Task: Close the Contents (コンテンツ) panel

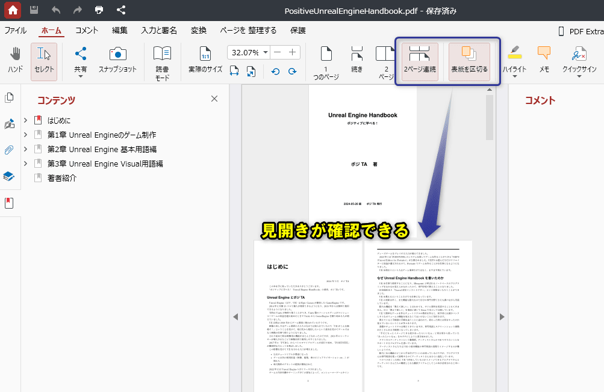Action: click(x=214, y=99)
